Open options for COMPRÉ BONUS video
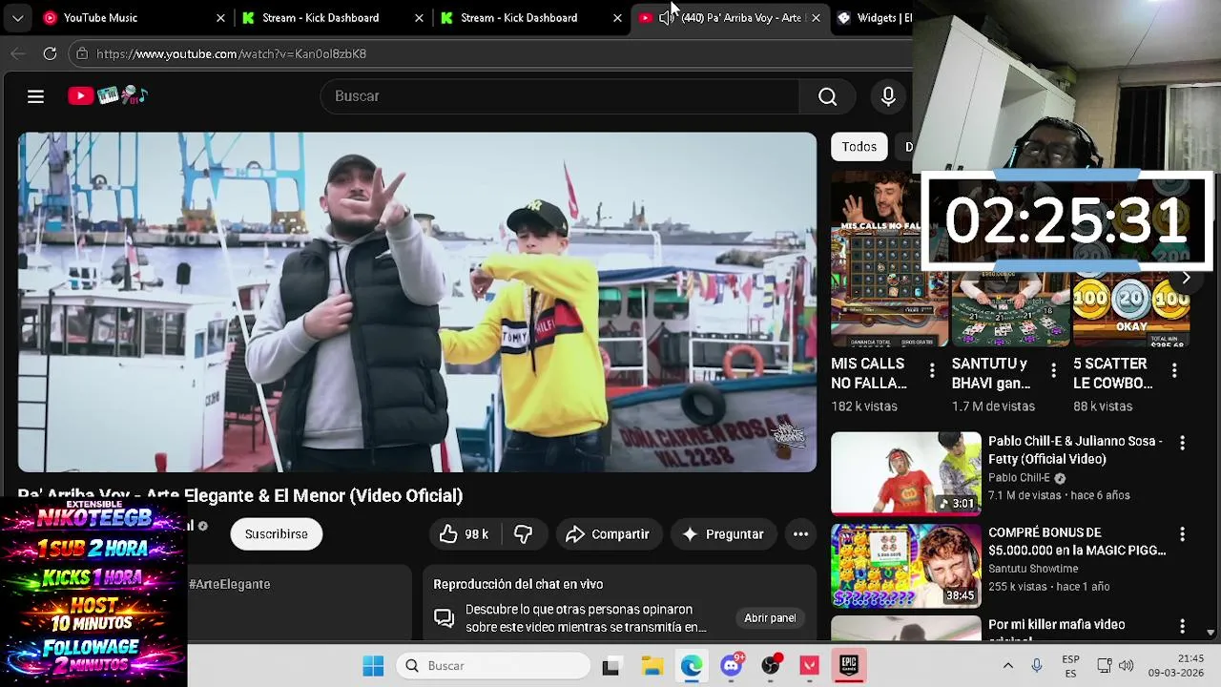 pos(1182,534)
